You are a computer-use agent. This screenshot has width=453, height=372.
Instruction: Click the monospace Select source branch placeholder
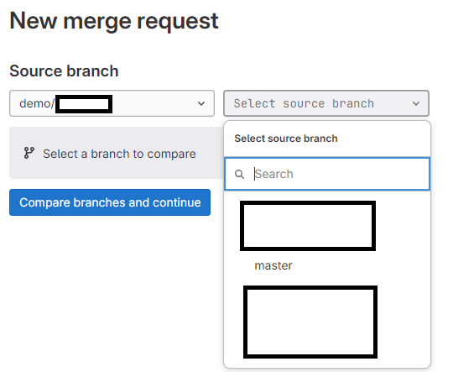(304, 103)
